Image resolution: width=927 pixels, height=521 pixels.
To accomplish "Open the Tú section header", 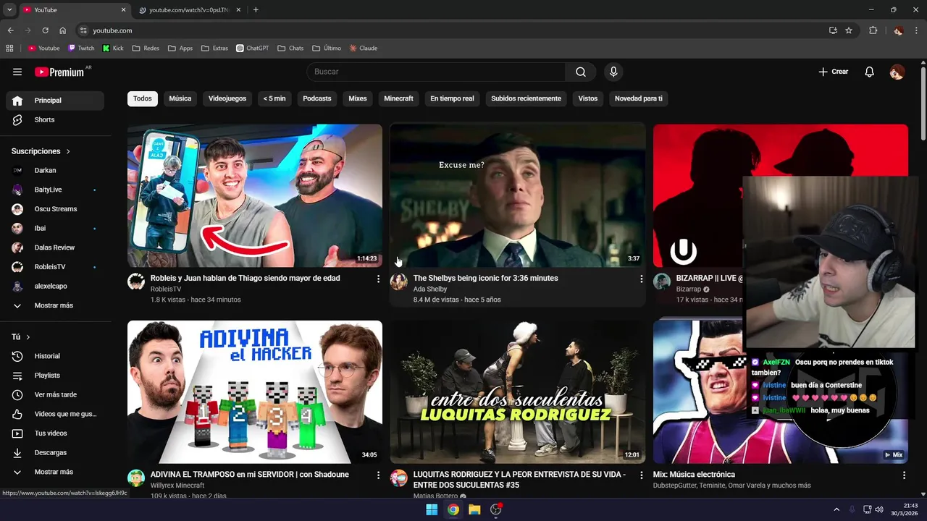I will point(21,337).
